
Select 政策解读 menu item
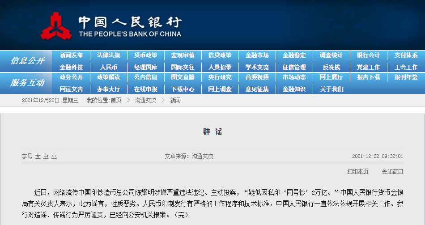point(108,77)
